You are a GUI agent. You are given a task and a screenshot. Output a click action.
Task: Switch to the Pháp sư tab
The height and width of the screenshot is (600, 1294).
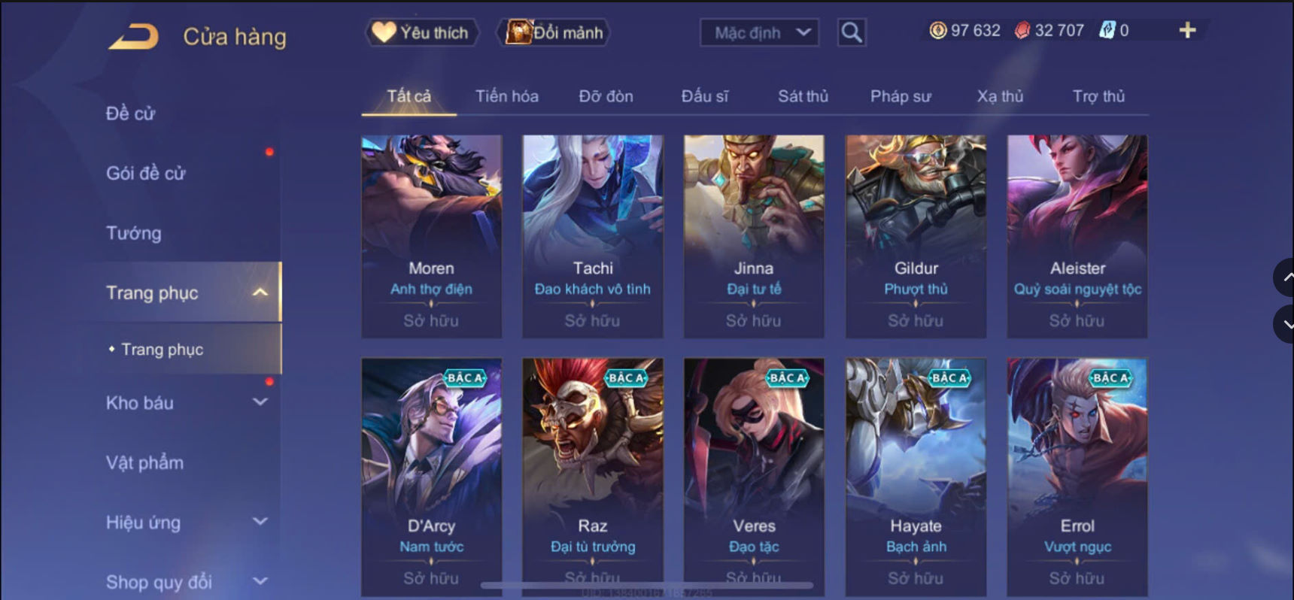click(x=901, y=96)
